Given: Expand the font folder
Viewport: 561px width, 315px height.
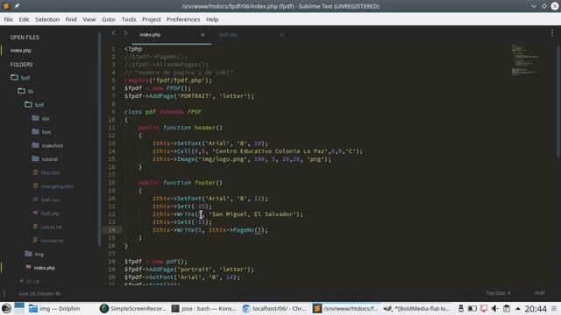Looking at the screenshot, I should pos(41,132).
